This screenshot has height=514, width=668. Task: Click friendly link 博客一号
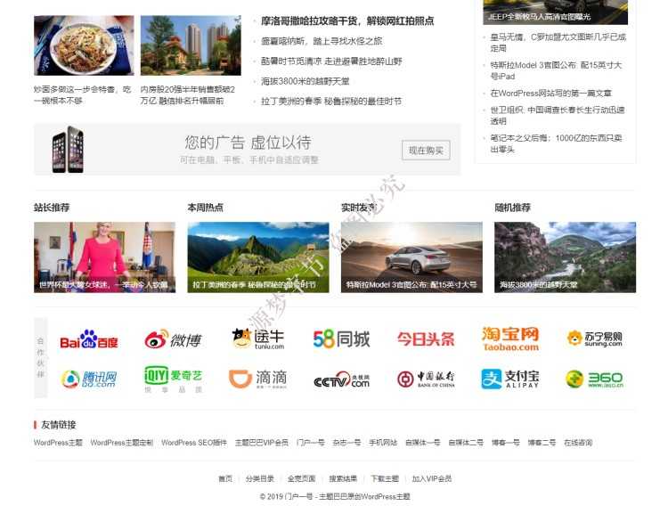pos(506,443)
